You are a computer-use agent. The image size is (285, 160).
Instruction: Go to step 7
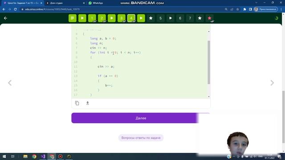(x=190, y=18)
